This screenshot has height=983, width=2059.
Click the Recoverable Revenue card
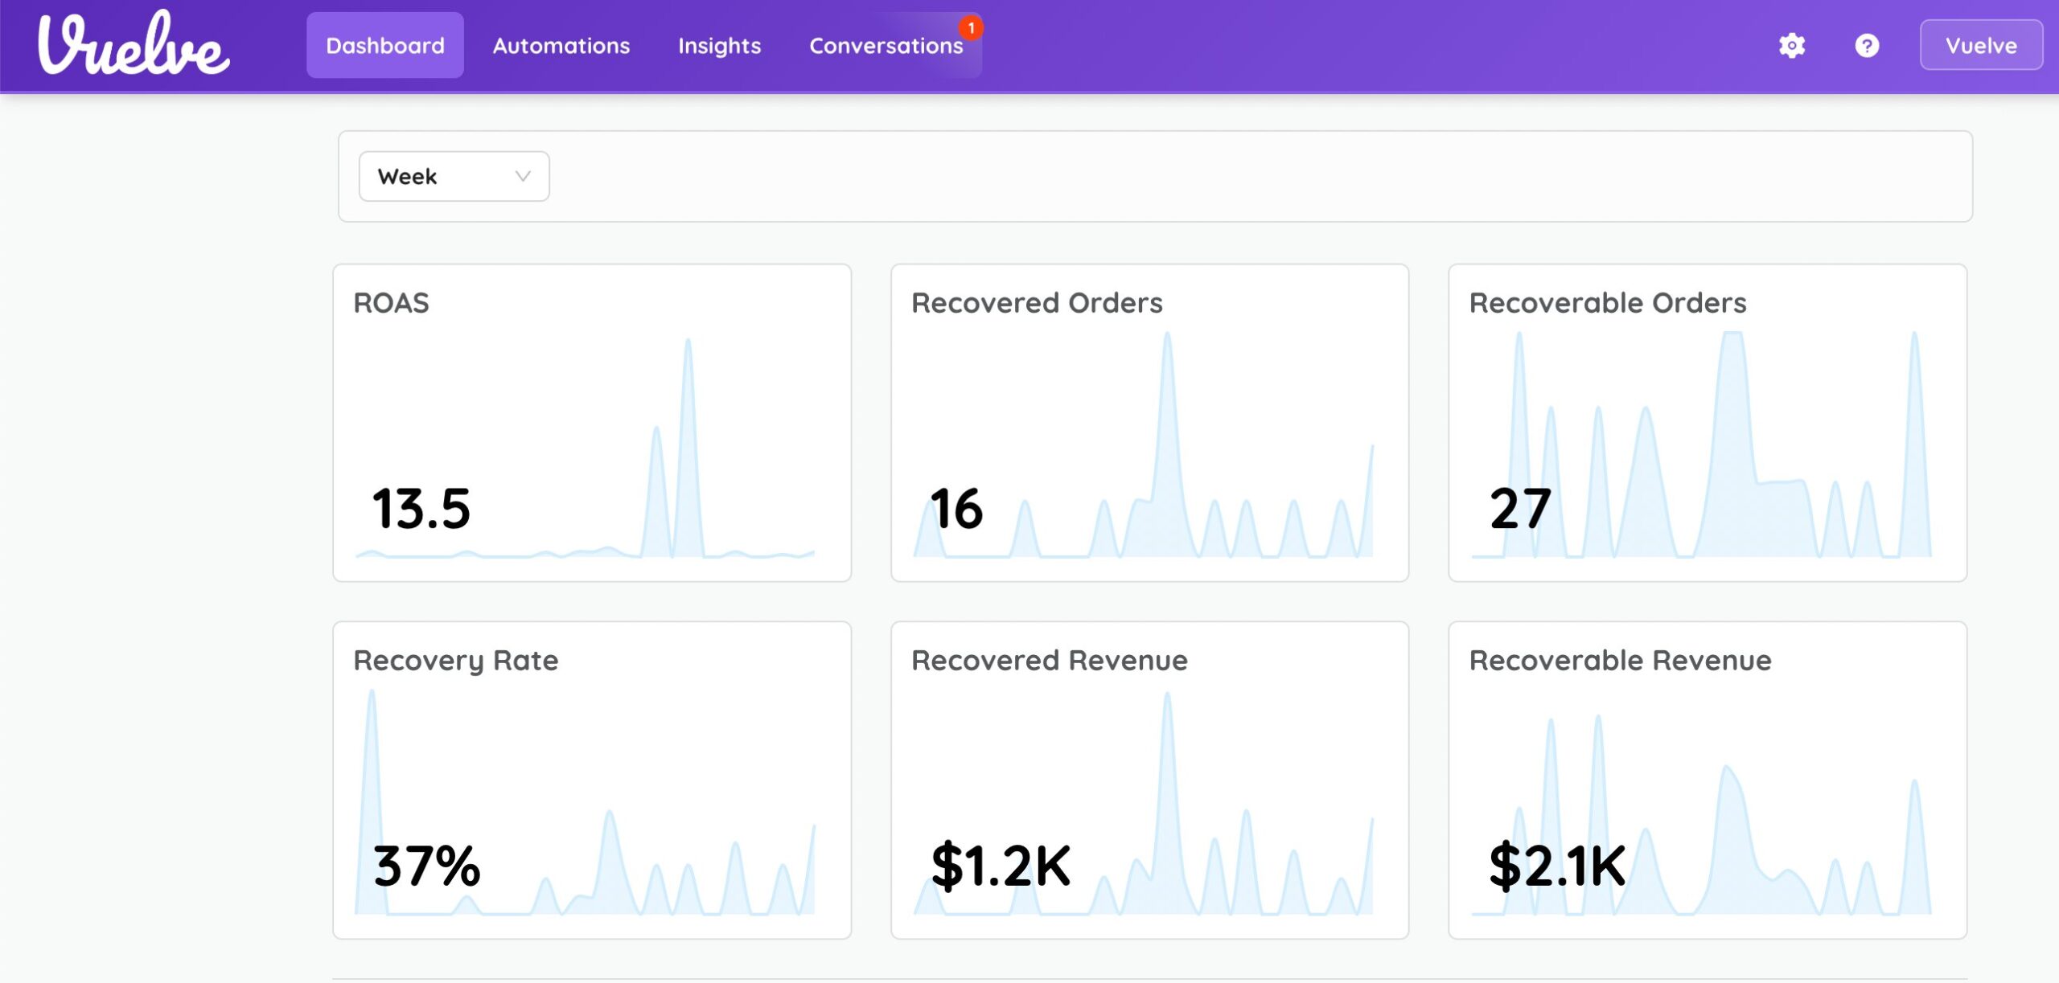(1707, 780)
